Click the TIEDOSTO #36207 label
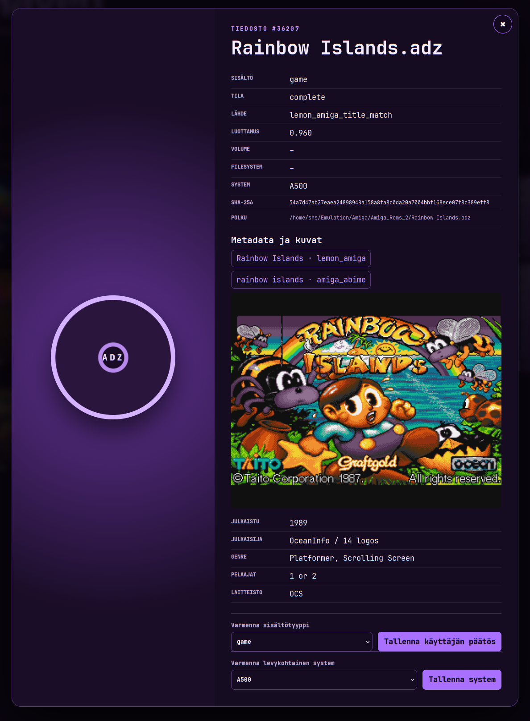 [x=265, y=29]
